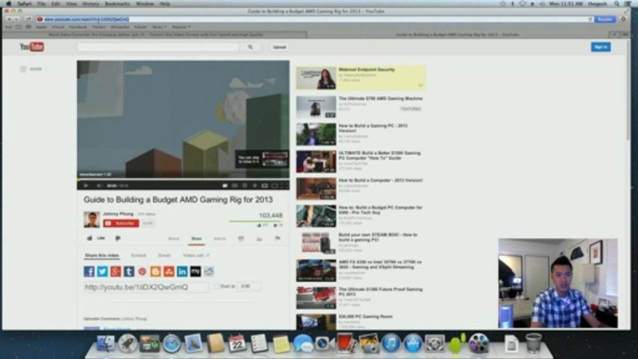Select the Video call sharing tab
Image resolution: width=638 pixels, height=359 pixels.
(196, 255)
